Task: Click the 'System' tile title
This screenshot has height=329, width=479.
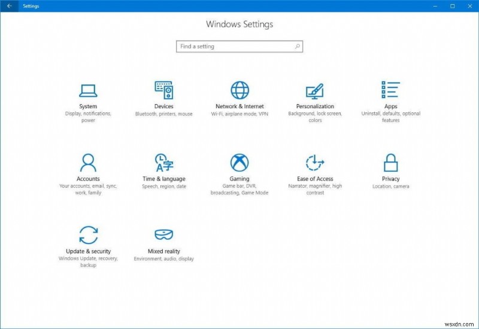Action: (x=88, y=106)
